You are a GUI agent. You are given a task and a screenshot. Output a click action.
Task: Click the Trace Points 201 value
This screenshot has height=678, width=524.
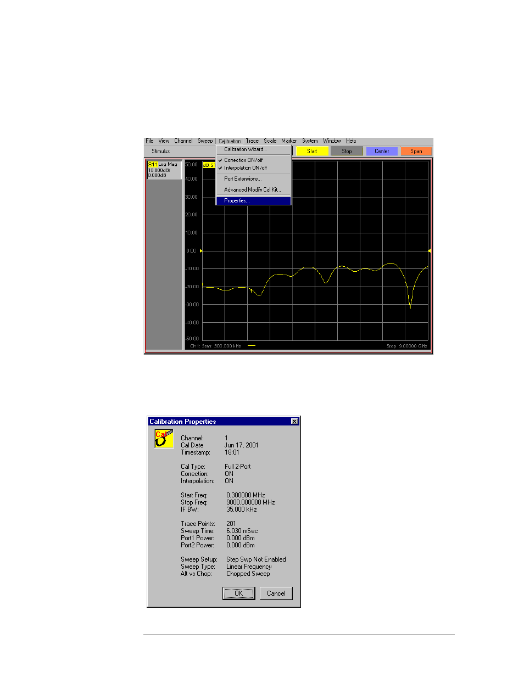(231, 524)
